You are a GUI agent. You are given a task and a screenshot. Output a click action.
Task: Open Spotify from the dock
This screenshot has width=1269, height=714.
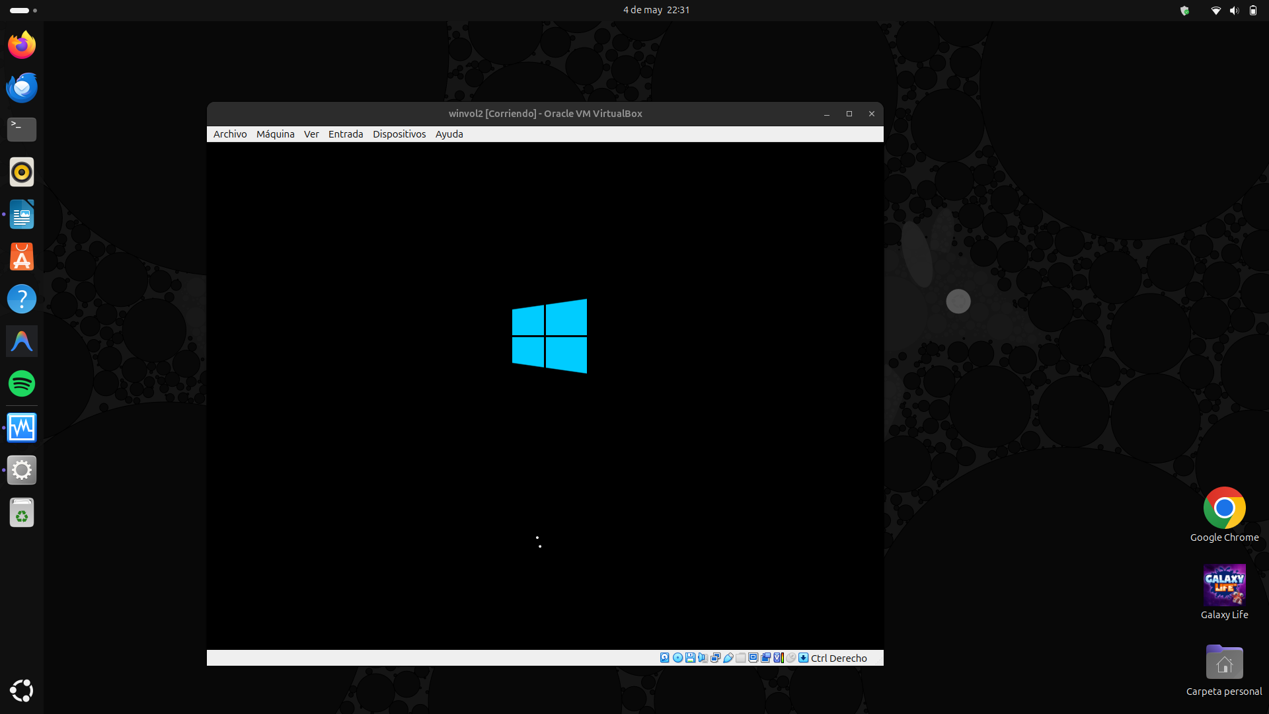[22, 383]
